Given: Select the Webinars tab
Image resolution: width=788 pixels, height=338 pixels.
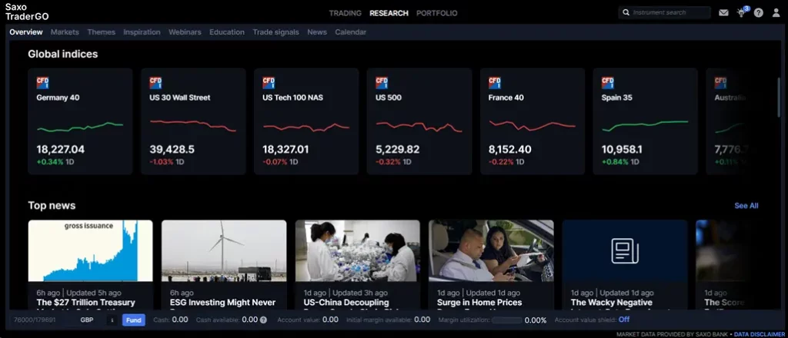Looking at the screenshot, I should coord(185,32).
